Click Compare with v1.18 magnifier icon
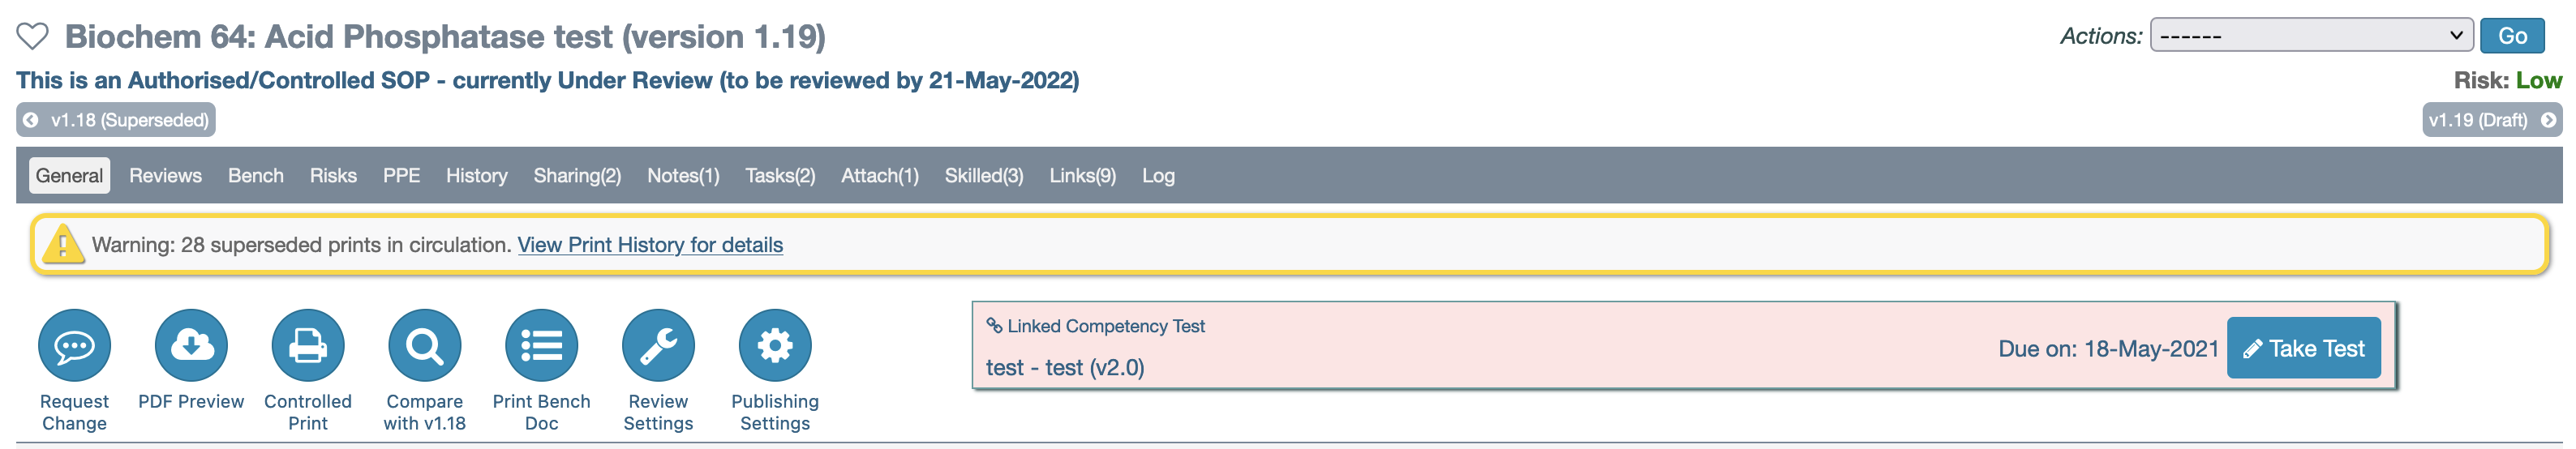The width and height of the screenshot is (2576, 449). tap(425, 345)
